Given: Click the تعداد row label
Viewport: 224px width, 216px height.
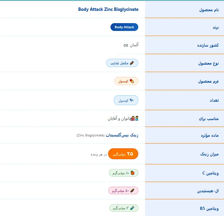Looking at the screenshot, I should 214,100.
